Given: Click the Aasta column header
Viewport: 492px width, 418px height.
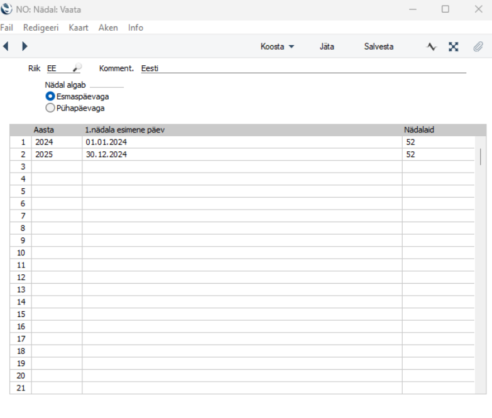Looking at the screenshot, I should point(43,130).
